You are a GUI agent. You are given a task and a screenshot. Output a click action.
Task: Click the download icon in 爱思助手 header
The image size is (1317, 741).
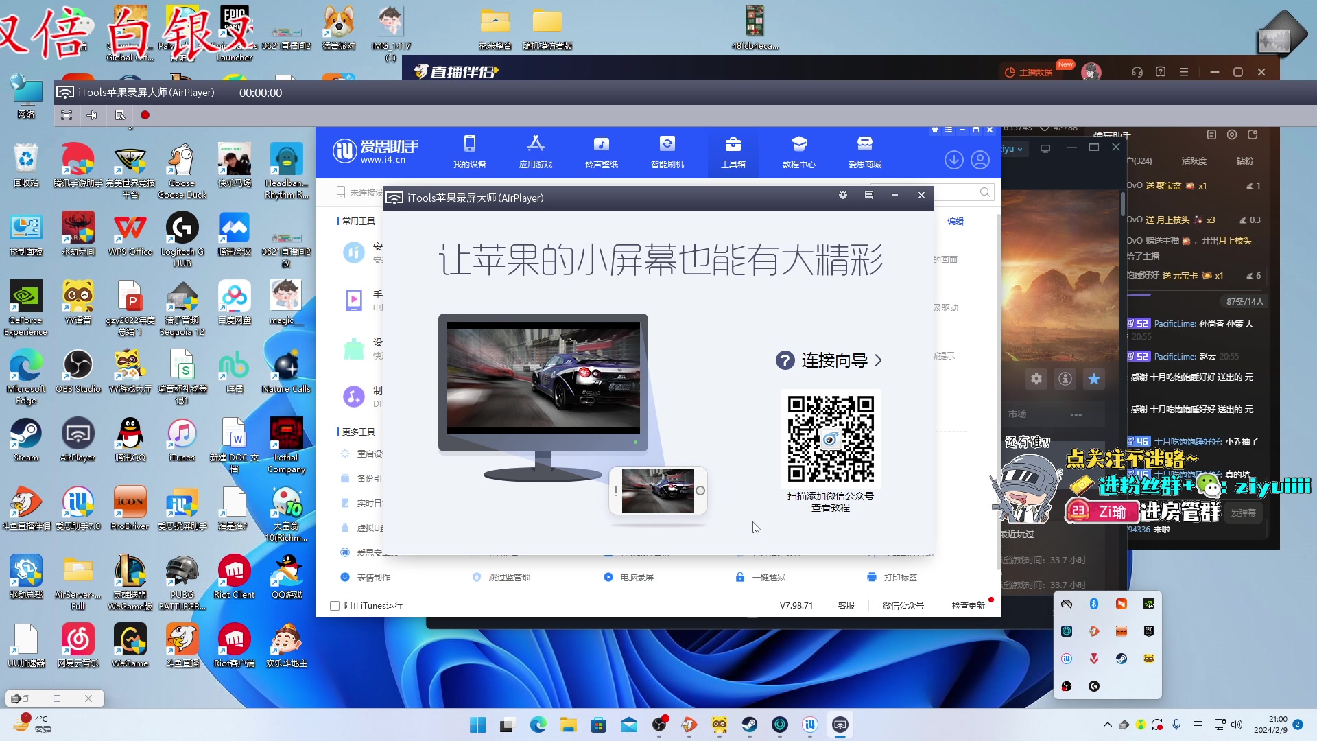953,160
